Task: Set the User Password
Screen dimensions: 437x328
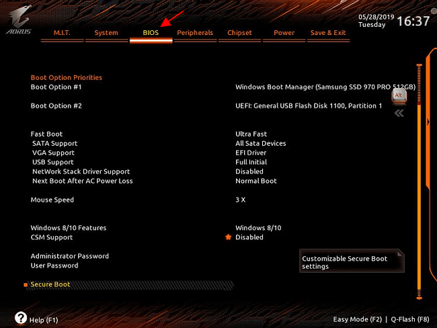Action: click(54, 265)
